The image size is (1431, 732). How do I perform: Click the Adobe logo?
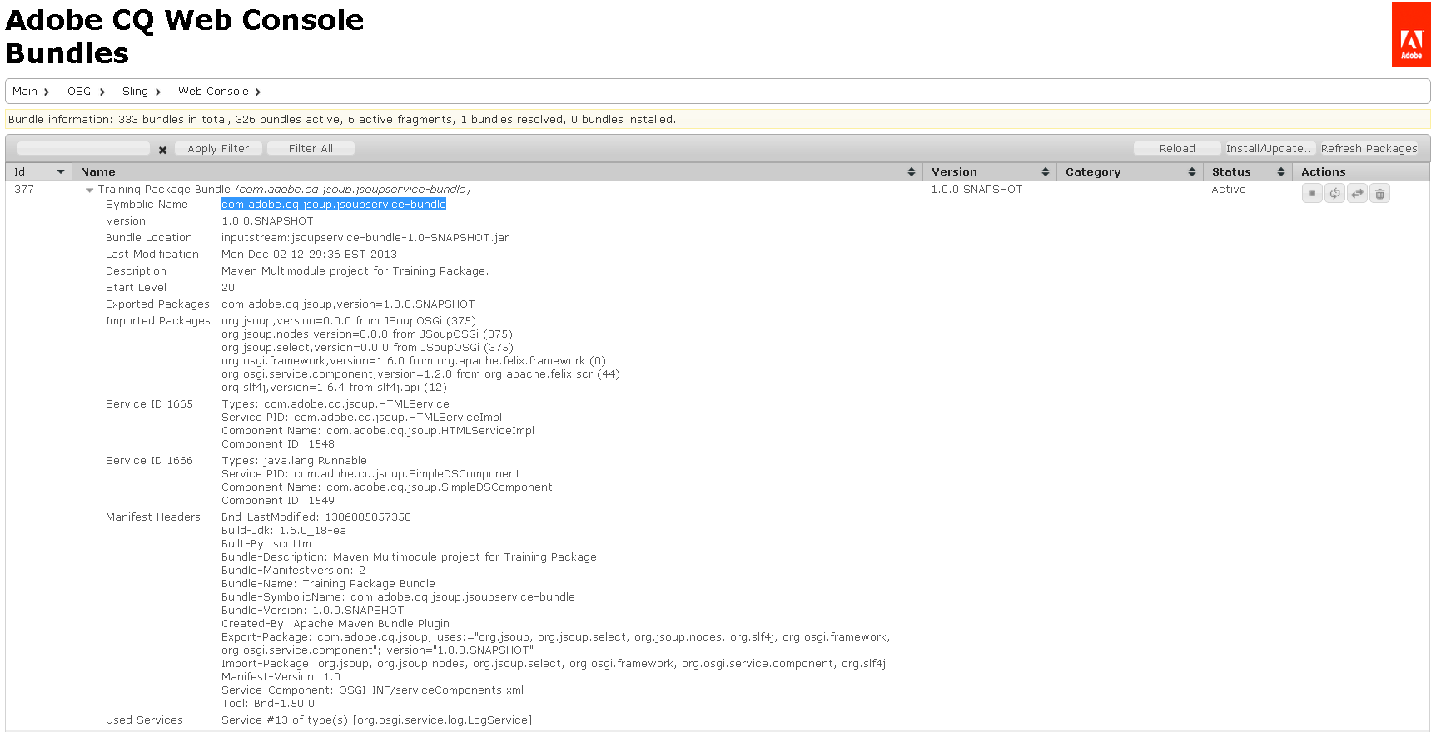click(x=1411, y=35)
